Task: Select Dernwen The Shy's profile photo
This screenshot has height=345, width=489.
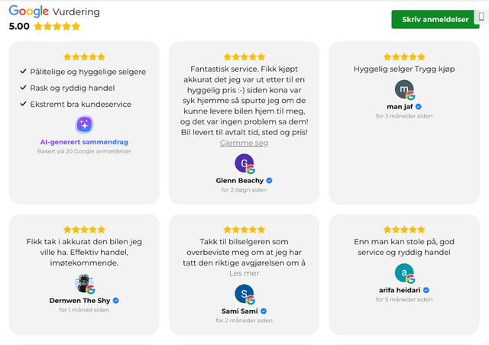Action: pyautogui.click(x=84, y=283)
